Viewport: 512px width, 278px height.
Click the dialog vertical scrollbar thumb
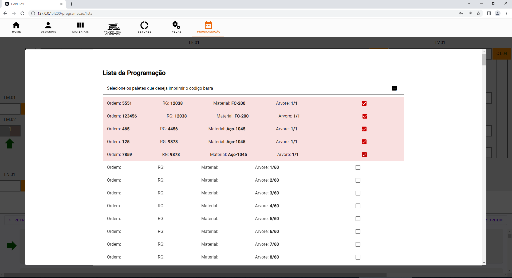[x=484, y=60]
